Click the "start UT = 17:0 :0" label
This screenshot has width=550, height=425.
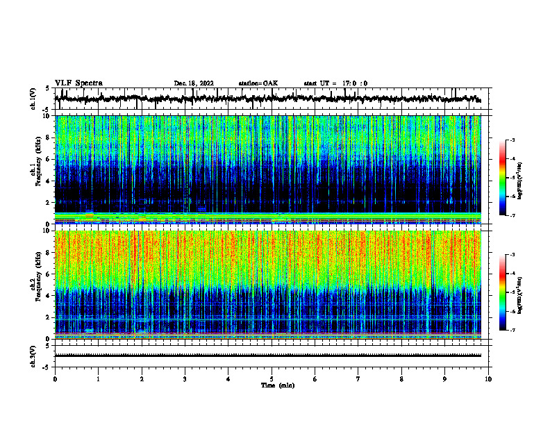click(335, 83)
